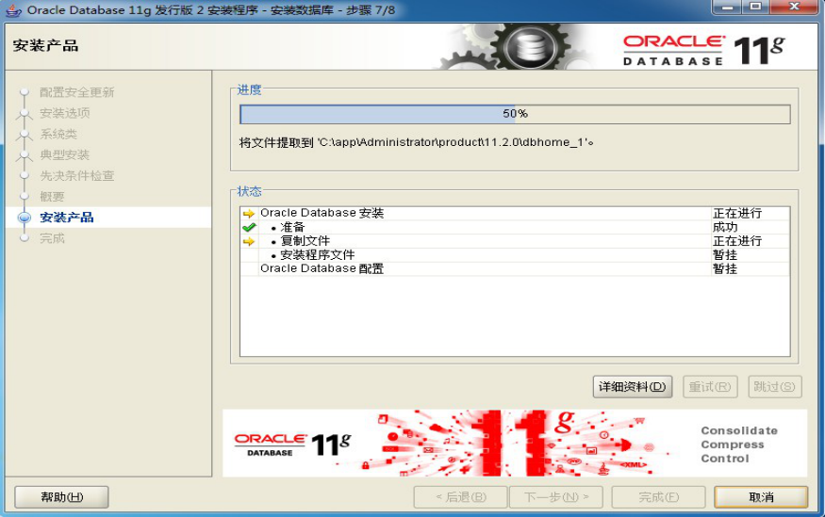
Task: Click the yellow arrow beside 复制文件
Action: click(x=249, y=242)
